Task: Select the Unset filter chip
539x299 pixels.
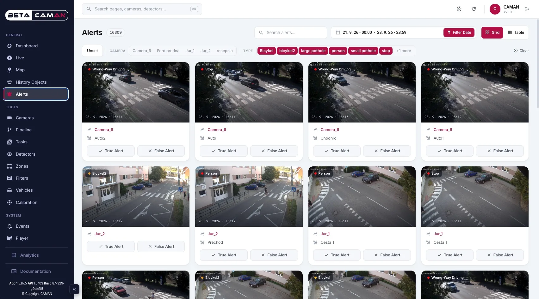Action: [92, 51]
